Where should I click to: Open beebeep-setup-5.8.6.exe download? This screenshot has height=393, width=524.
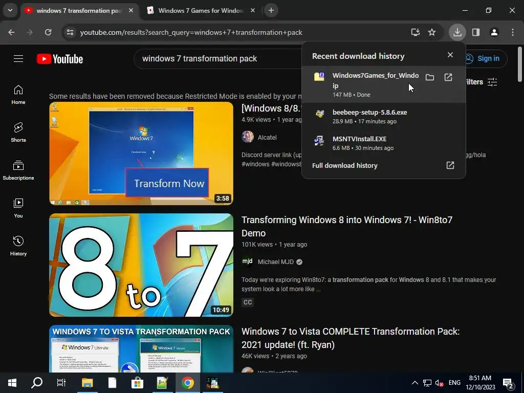coord(384,116)
